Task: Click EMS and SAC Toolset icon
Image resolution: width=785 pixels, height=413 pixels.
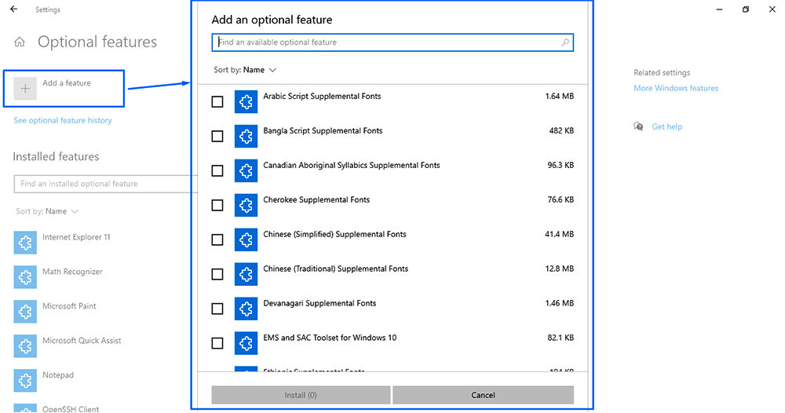Action: (246, 343)
